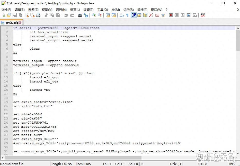Open the 运行(R) menu
The width and height of the screenshot is (240, 166).
click(128, 10)
